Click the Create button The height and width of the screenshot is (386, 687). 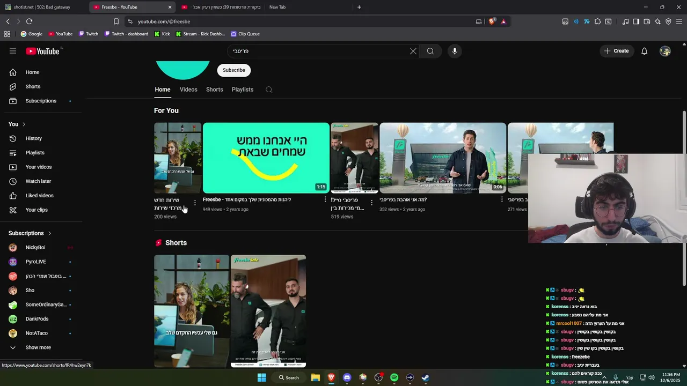616,51
